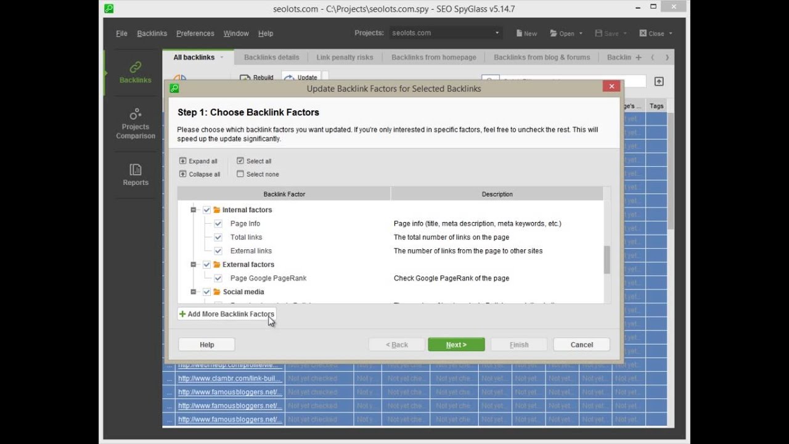Click the green Next button
Viewport: 789px width, 444px height.
pos(456,345)
